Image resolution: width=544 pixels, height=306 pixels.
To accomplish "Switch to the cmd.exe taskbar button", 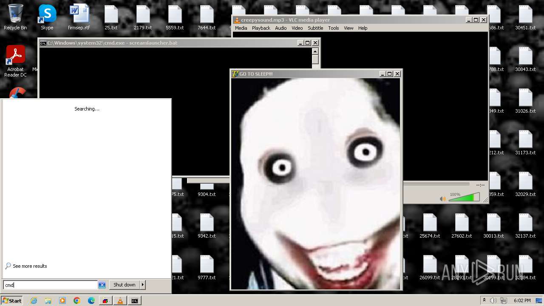I will click(135, 300).
